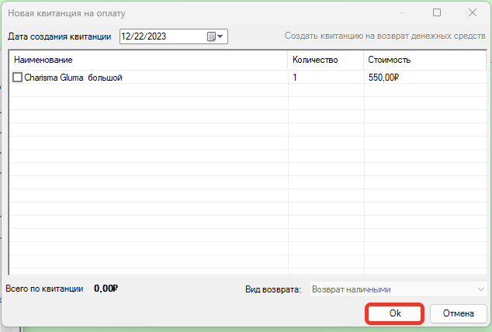
Task: Expand the Вид возврата dropdown
Action: 480,289
